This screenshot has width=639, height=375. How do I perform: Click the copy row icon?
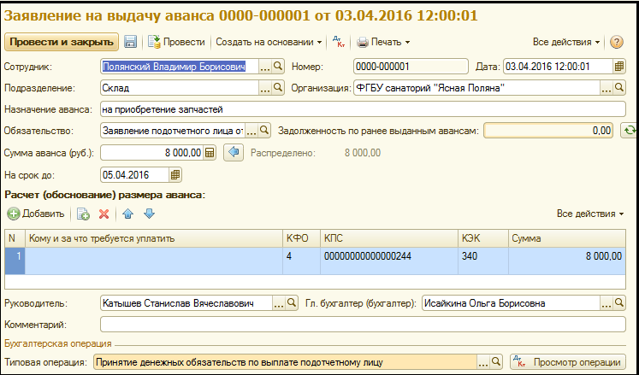pos(83,214)
